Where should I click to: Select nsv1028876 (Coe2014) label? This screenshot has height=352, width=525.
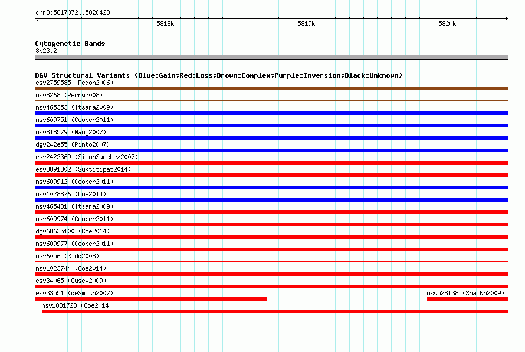71,194
